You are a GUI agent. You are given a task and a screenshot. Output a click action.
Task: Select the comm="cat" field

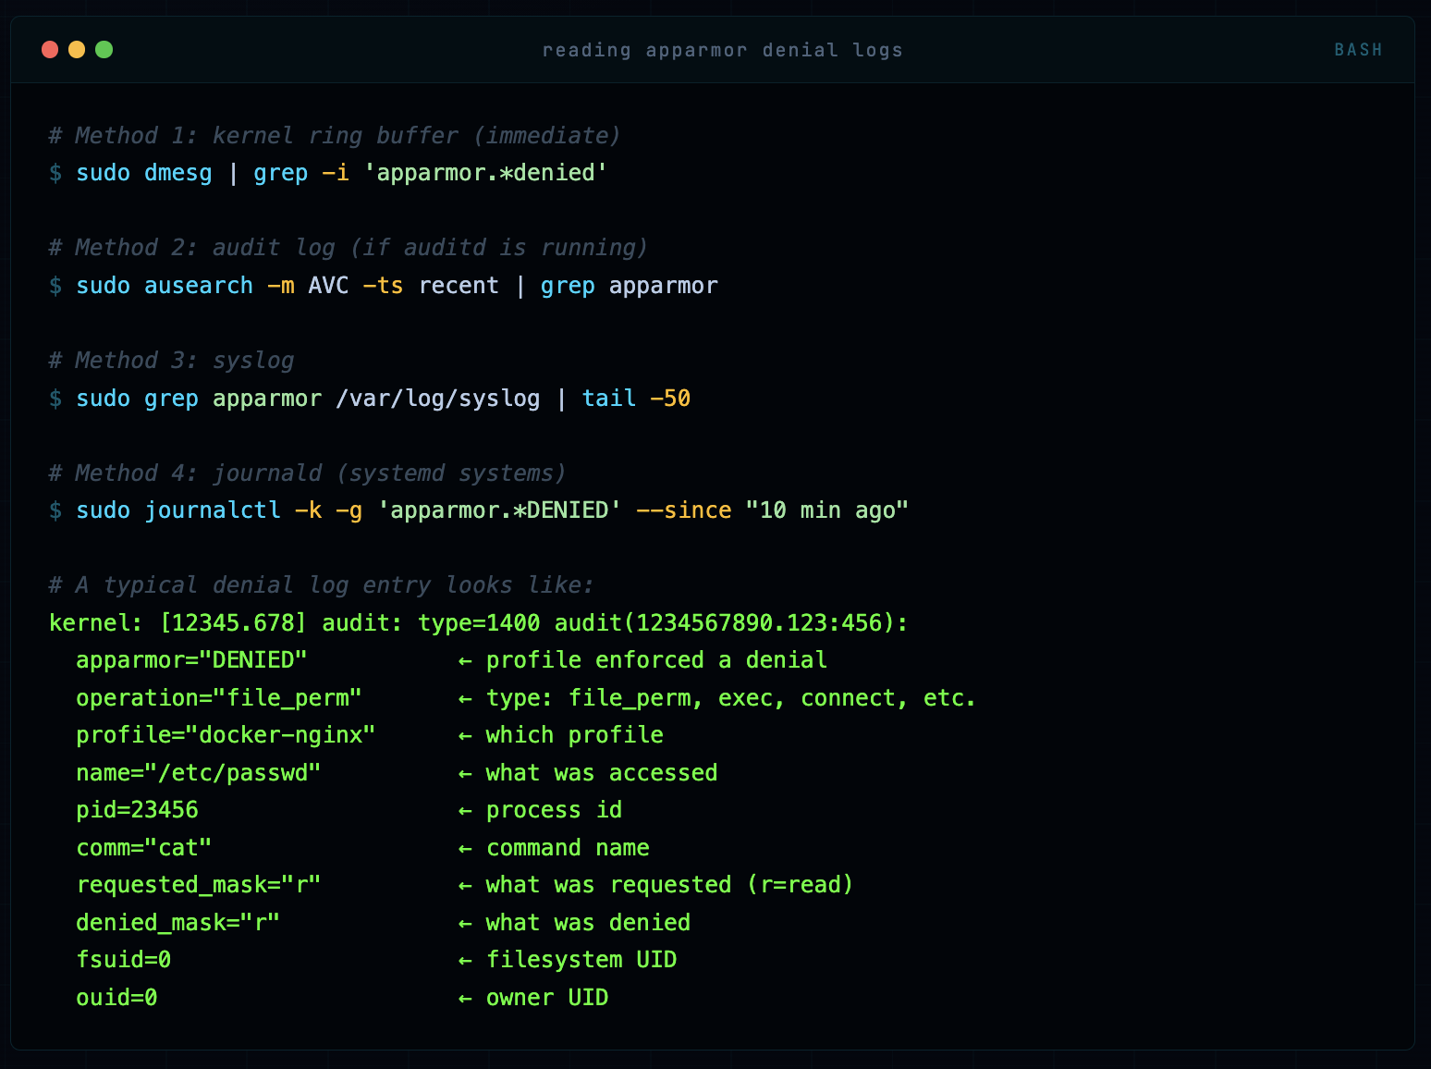[144, 848]
